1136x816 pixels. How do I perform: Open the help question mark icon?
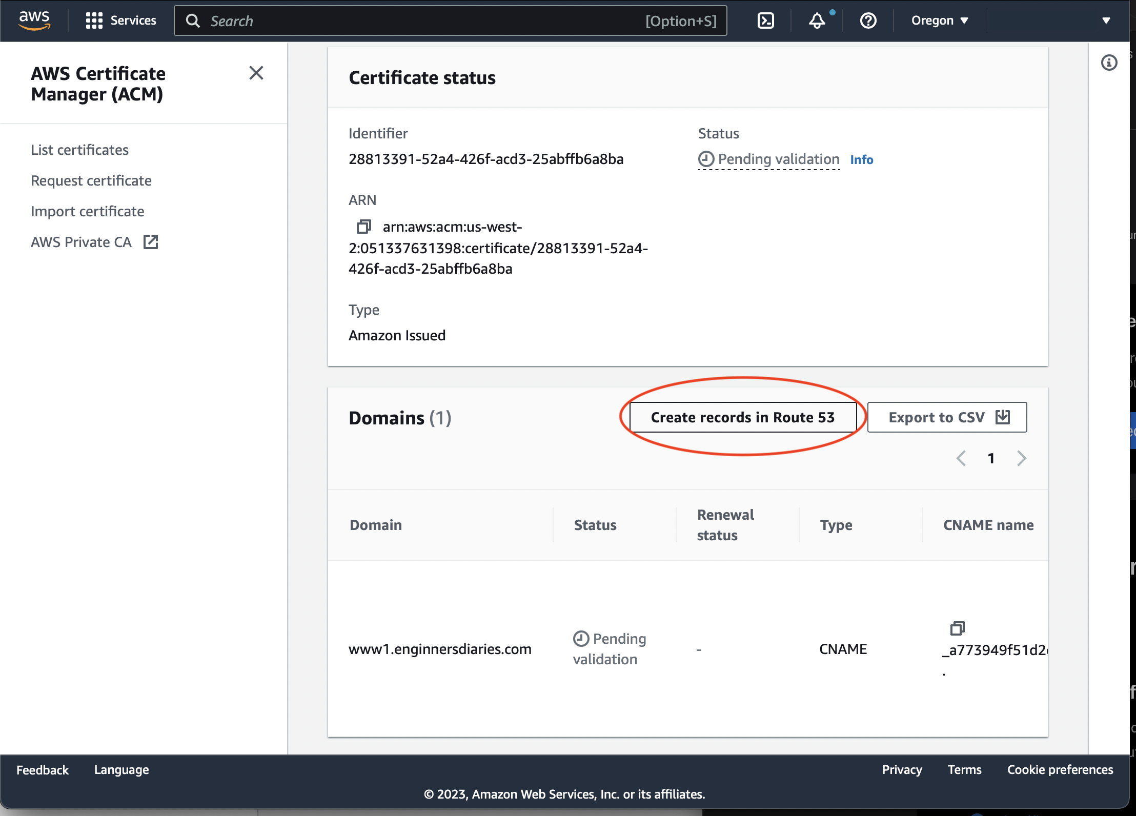tap(868, 21)
